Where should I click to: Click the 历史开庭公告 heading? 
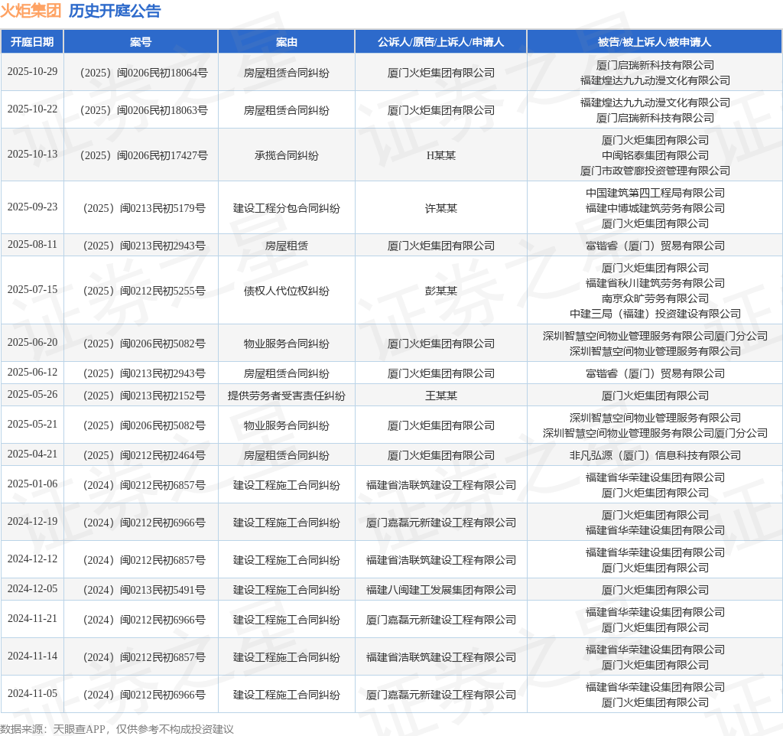click(115, 11)
